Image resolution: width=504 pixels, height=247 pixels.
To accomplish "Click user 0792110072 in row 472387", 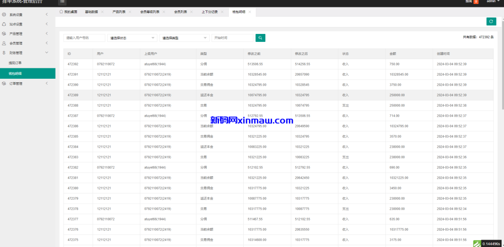I will click(106, 116).
